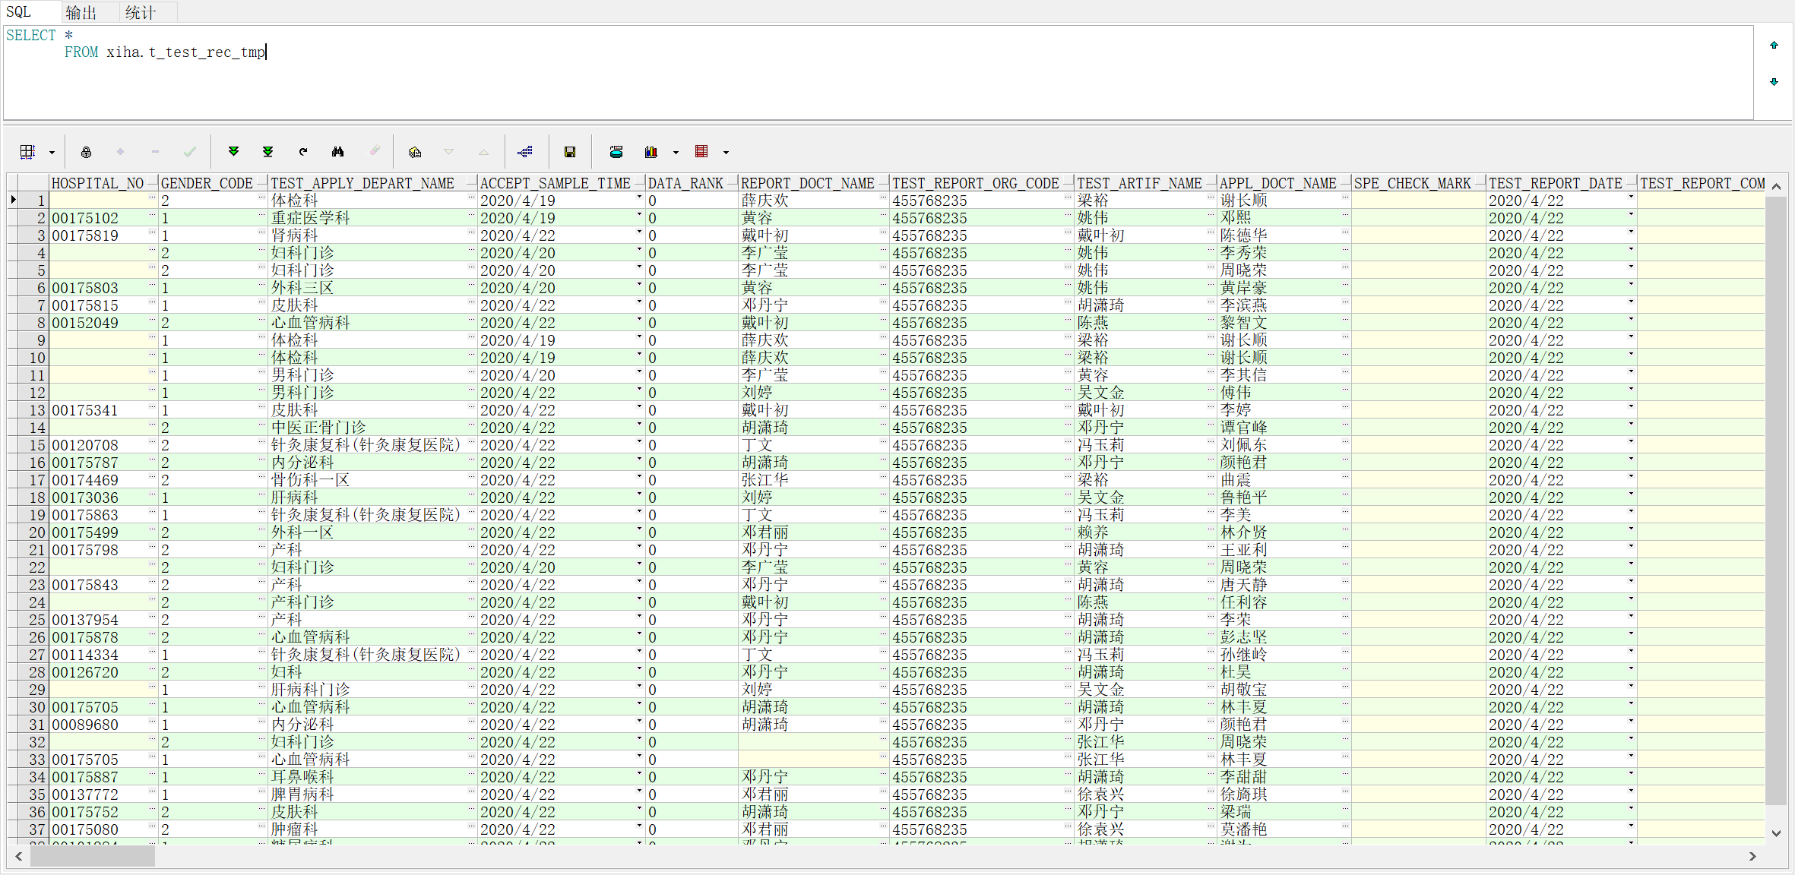Click the vertical scrollbar thumb

1776,500
